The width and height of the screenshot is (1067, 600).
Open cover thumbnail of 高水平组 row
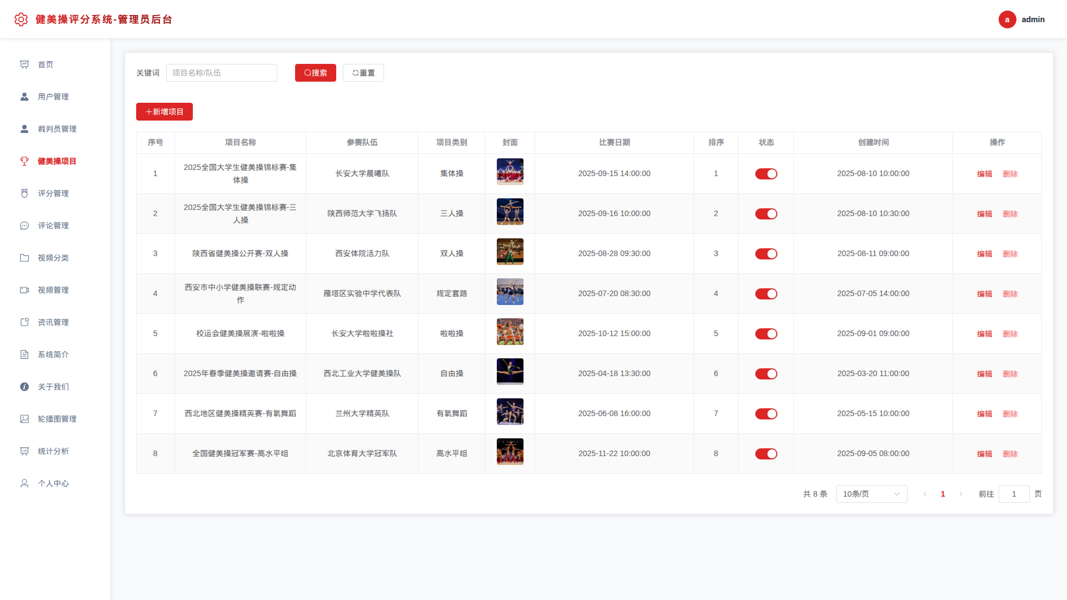coord(510,452)
